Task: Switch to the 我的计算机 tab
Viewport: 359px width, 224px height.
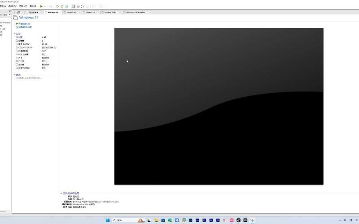Action: (33, 13)
